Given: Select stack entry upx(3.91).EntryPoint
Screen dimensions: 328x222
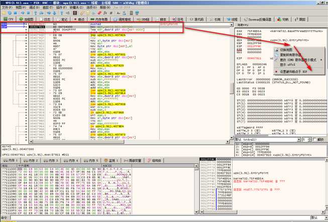Looking at the screenshot, I should pyautogui.click(x=251, y=173).
